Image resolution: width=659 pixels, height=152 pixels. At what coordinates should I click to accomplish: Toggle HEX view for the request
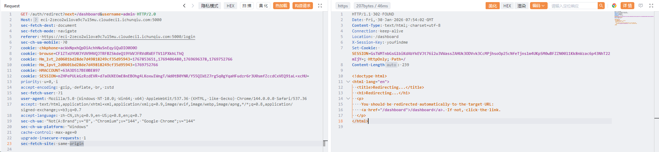[x=230, y=6]
